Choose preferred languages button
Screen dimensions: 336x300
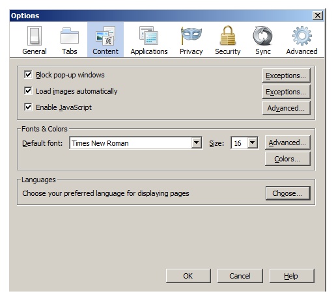[x=288, y=193]
